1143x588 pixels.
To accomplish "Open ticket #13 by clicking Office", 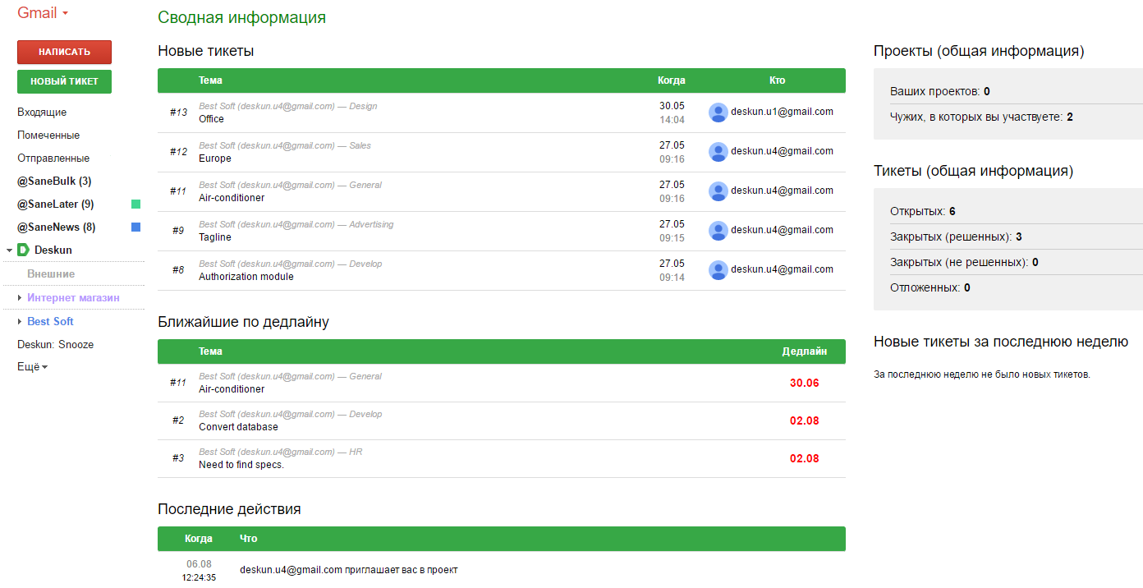I will (x=210, y=117).
